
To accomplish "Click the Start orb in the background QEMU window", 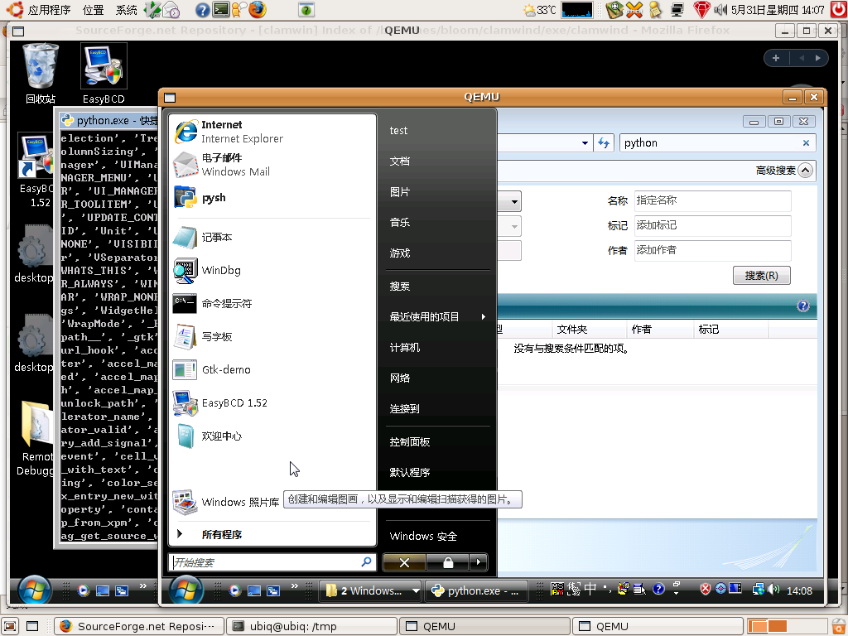I will coord(35,590).
